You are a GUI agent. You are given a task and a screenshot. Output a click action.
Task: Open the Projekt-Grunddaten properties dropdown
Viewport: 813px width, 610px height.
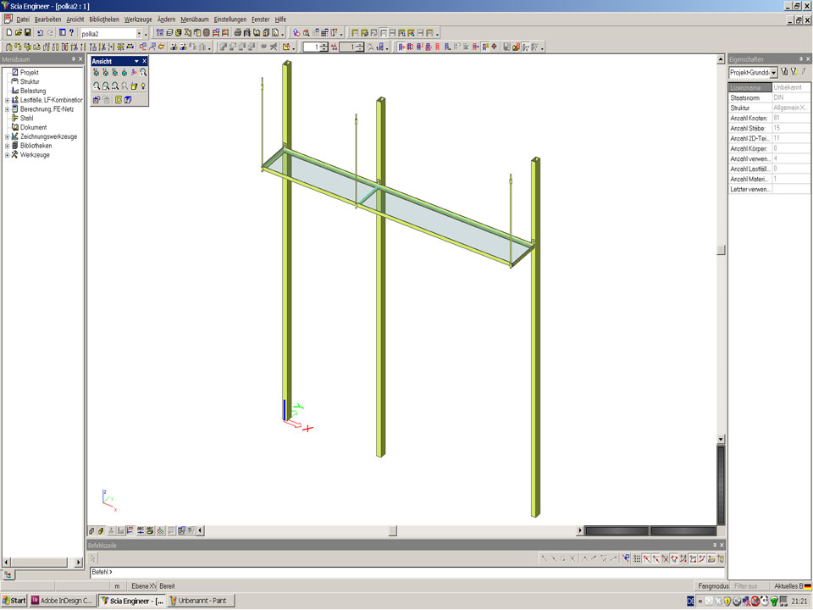(774, 73)
